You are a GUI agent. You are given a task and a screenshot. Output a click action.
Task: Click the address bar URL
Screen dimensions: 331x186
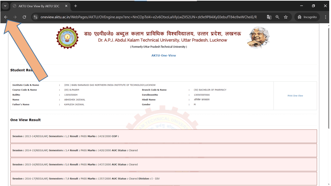pyautogui.click(x=149, y=17)
